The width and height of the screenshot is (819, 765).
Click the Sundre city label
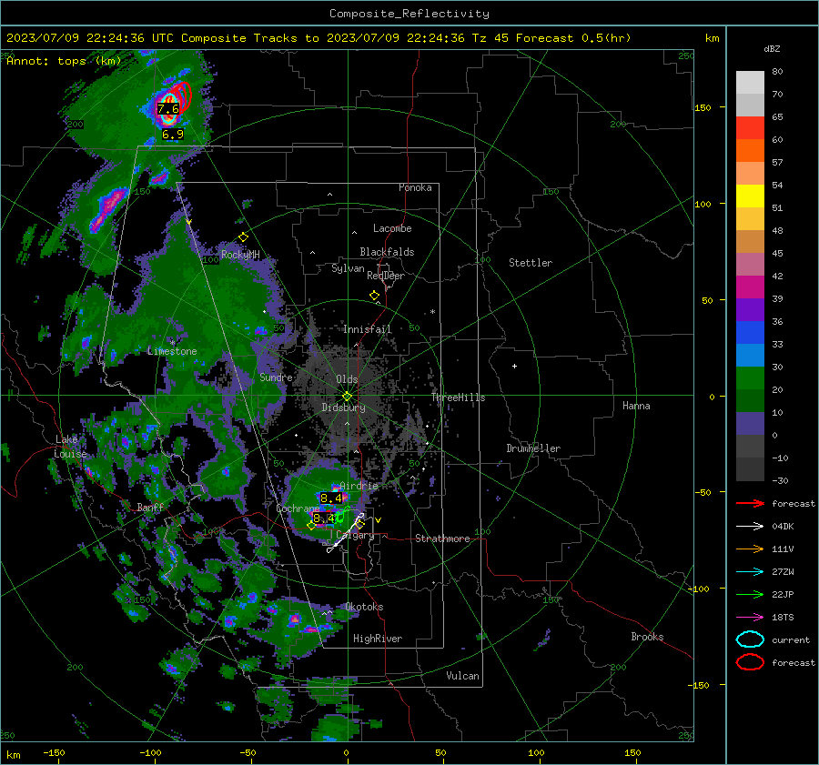[x=276, y=377]
